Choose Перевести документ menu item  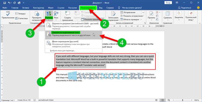pyautogui.click(x=74, y=26)
